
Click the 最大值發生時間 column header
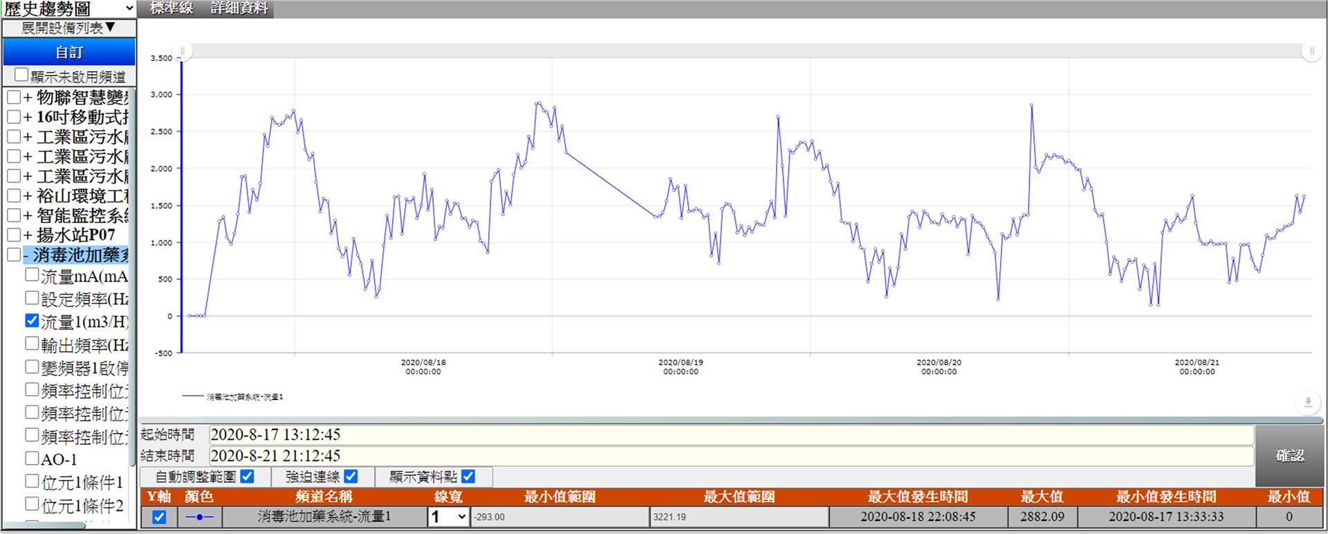point(918,497)
